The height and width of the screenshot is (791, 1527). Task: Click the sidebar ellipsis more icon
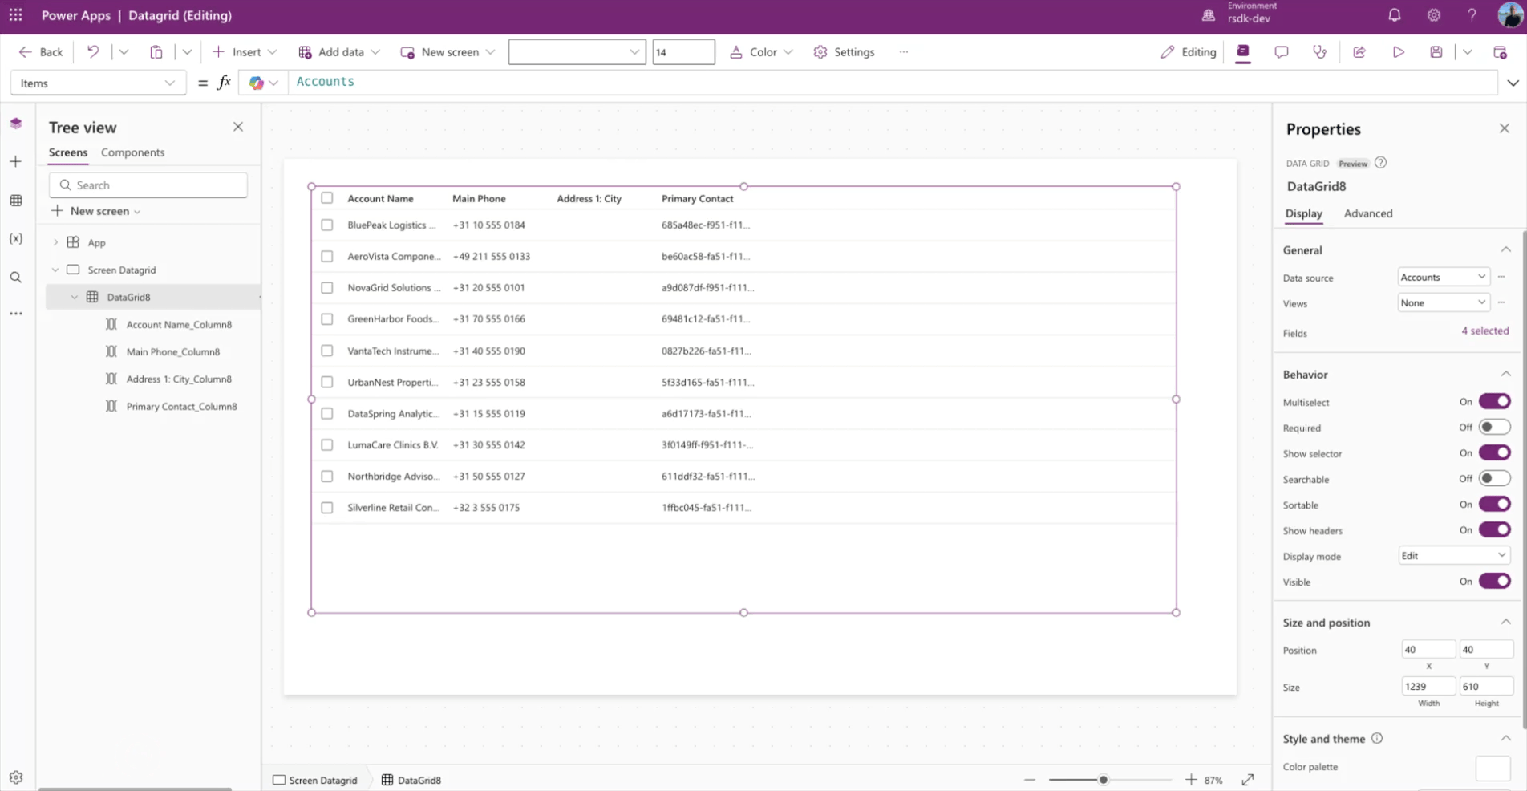pyautogui.click(x=16, y=314)
